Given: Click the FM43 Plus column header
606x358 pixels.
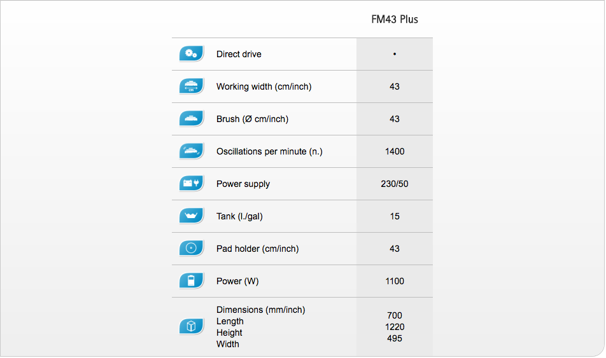Looking at the screenshot, I should click(395, 19).
